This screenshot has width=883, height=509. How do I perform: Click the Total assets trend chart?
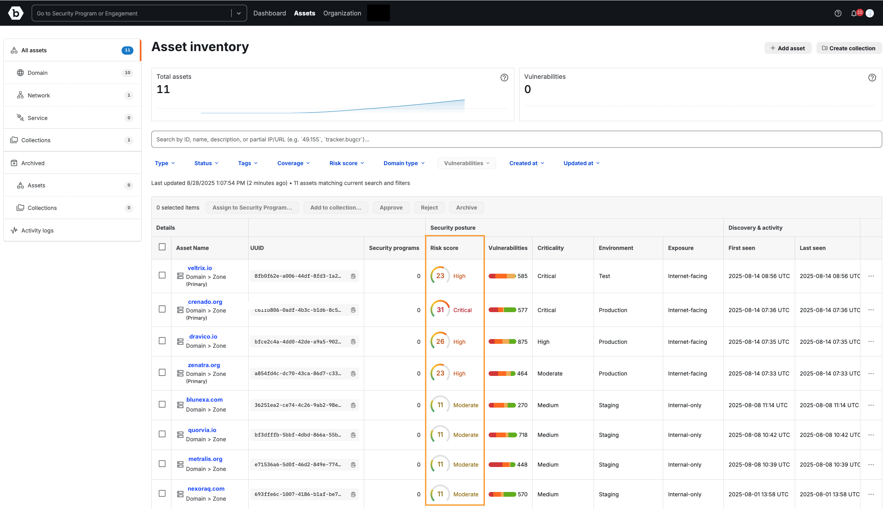[333, 106]
